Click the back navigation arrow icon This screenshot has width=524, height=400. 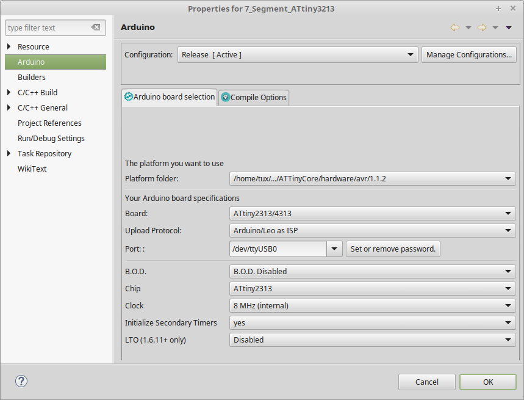click(454, 27)
